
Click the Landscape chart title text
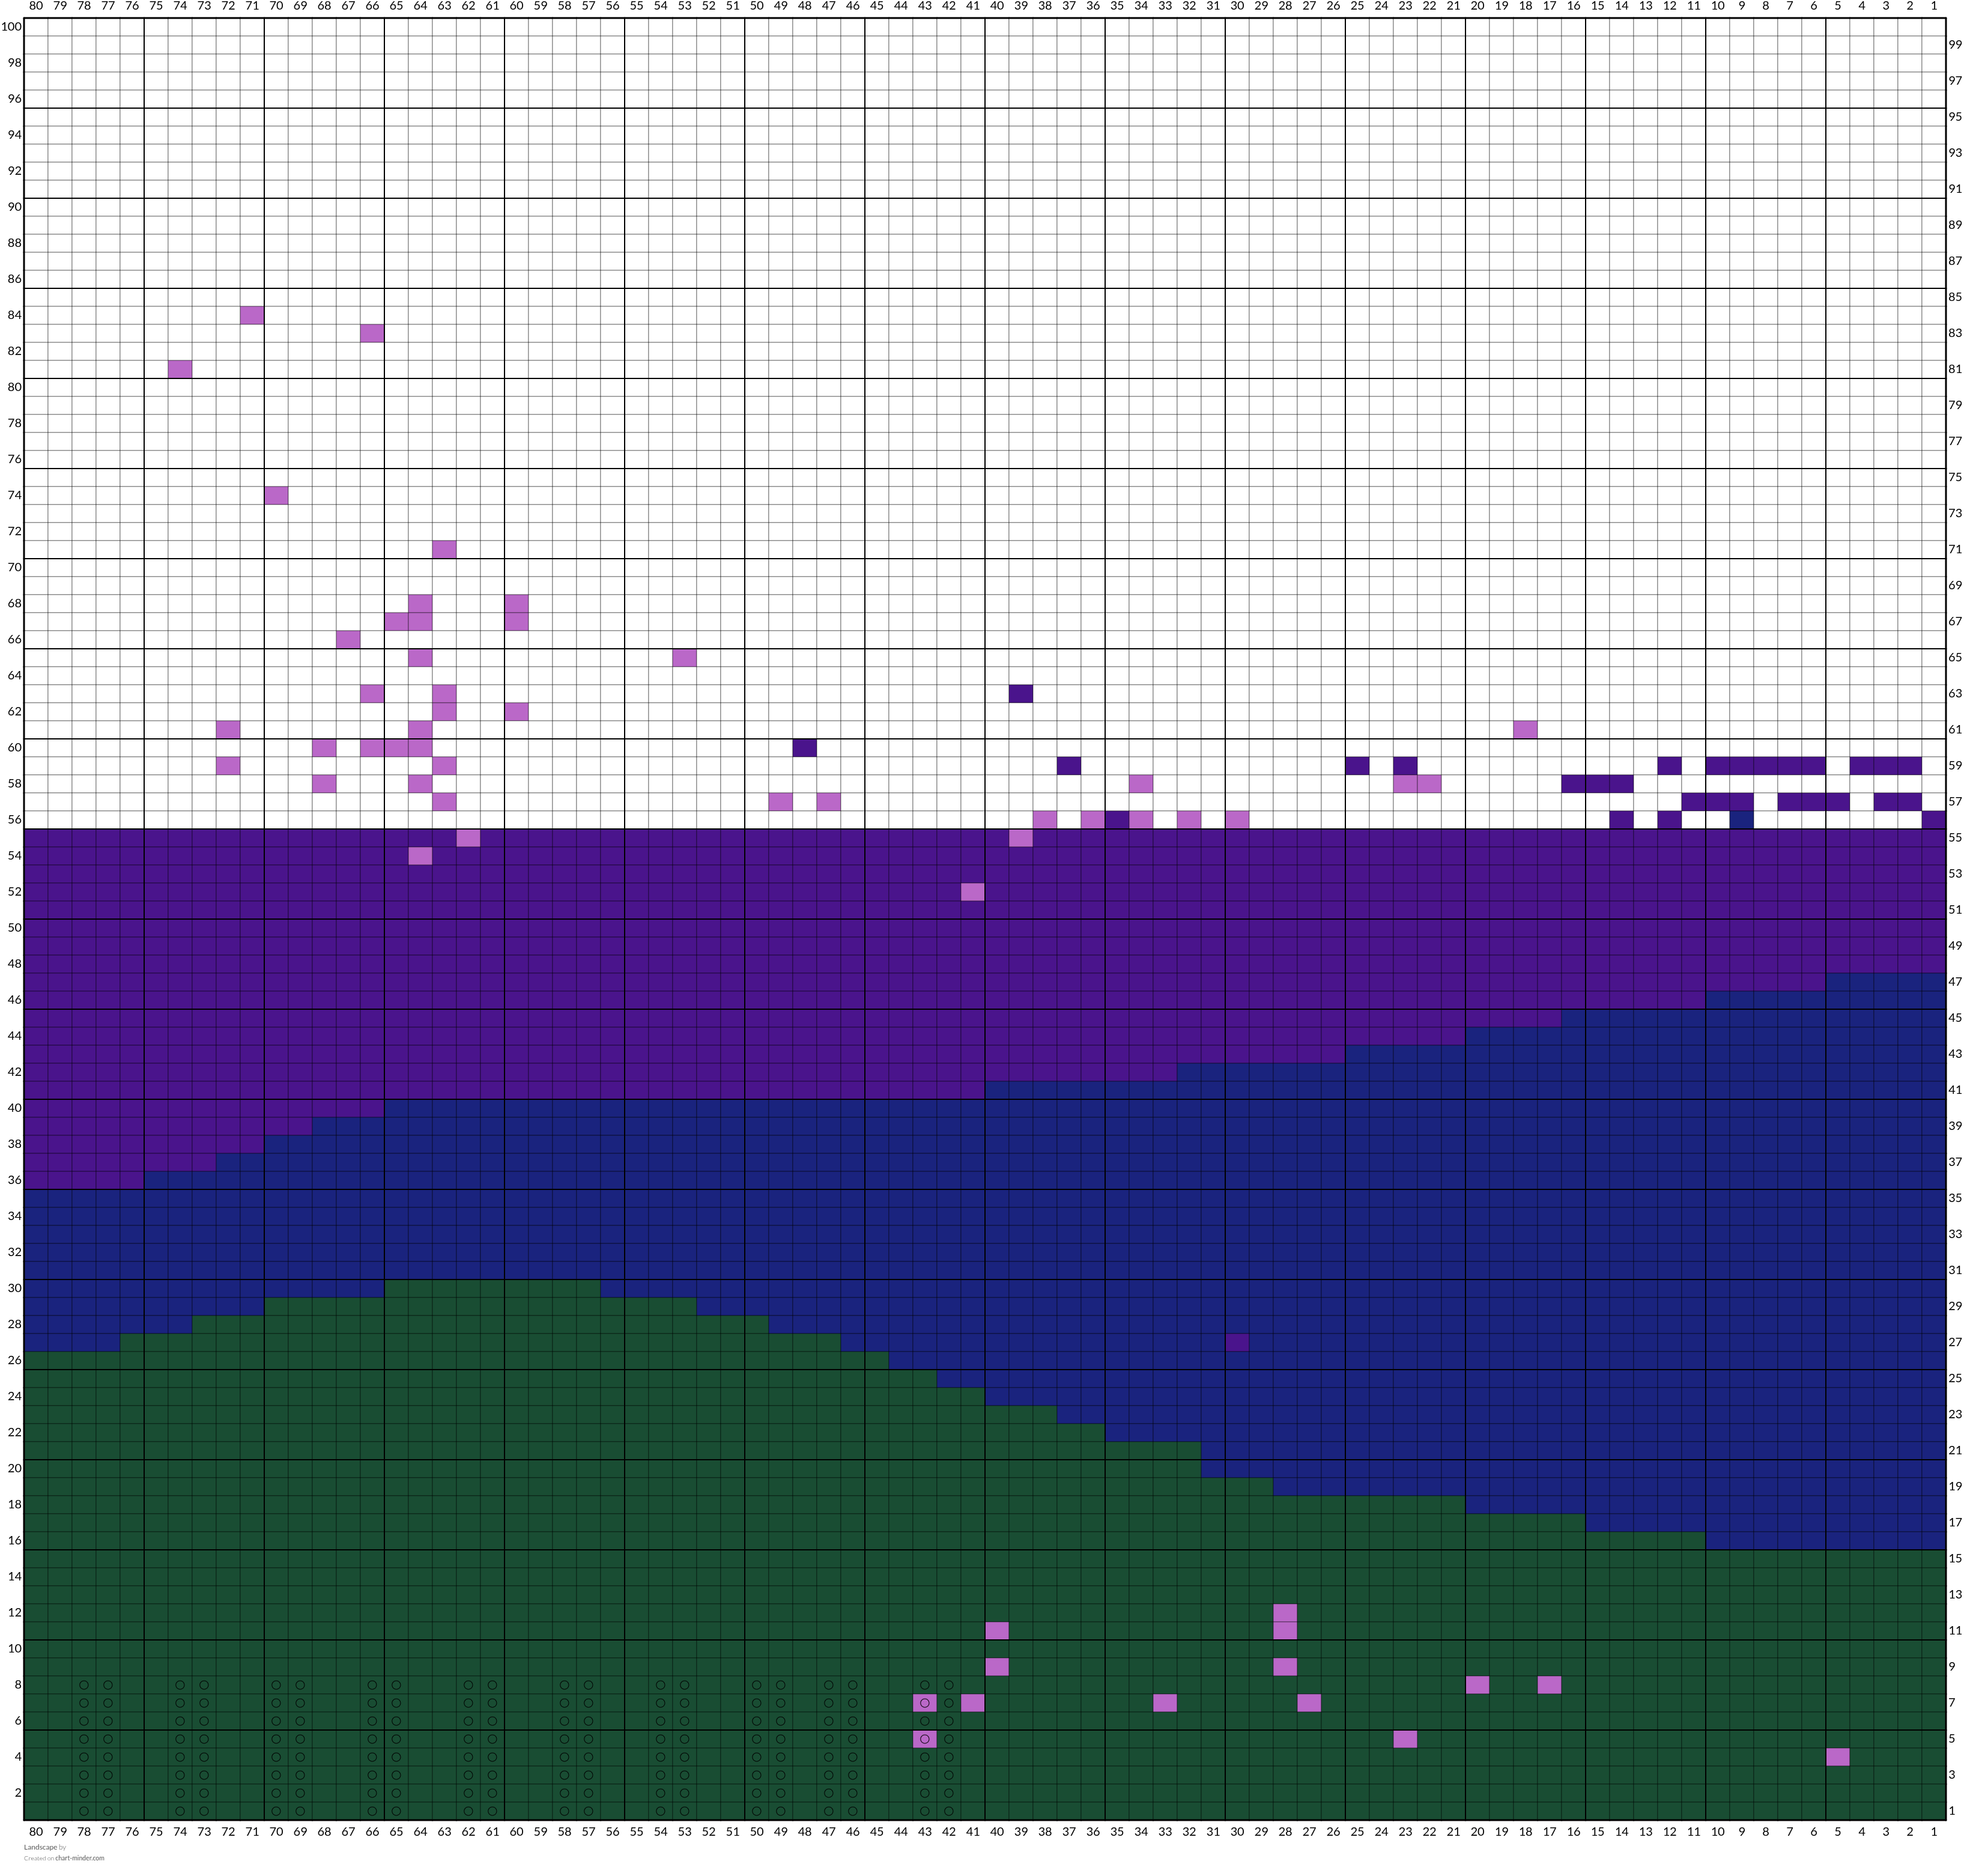click(x=41, y=1847)
